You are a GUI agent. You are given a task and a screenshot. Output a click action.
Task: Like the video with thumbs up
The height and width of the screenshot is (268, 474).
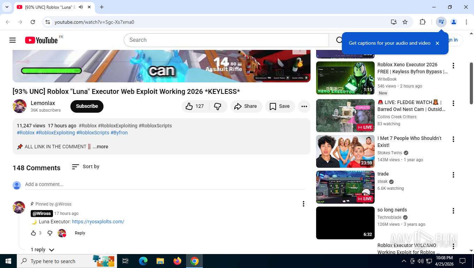click(x=195, y=106)
